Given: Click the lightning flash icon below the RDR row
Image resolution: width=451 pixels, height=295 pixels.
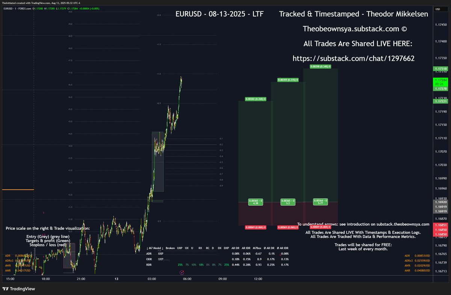Looking at the screenshot, I should pyautogui.click(x=182, y=272).
